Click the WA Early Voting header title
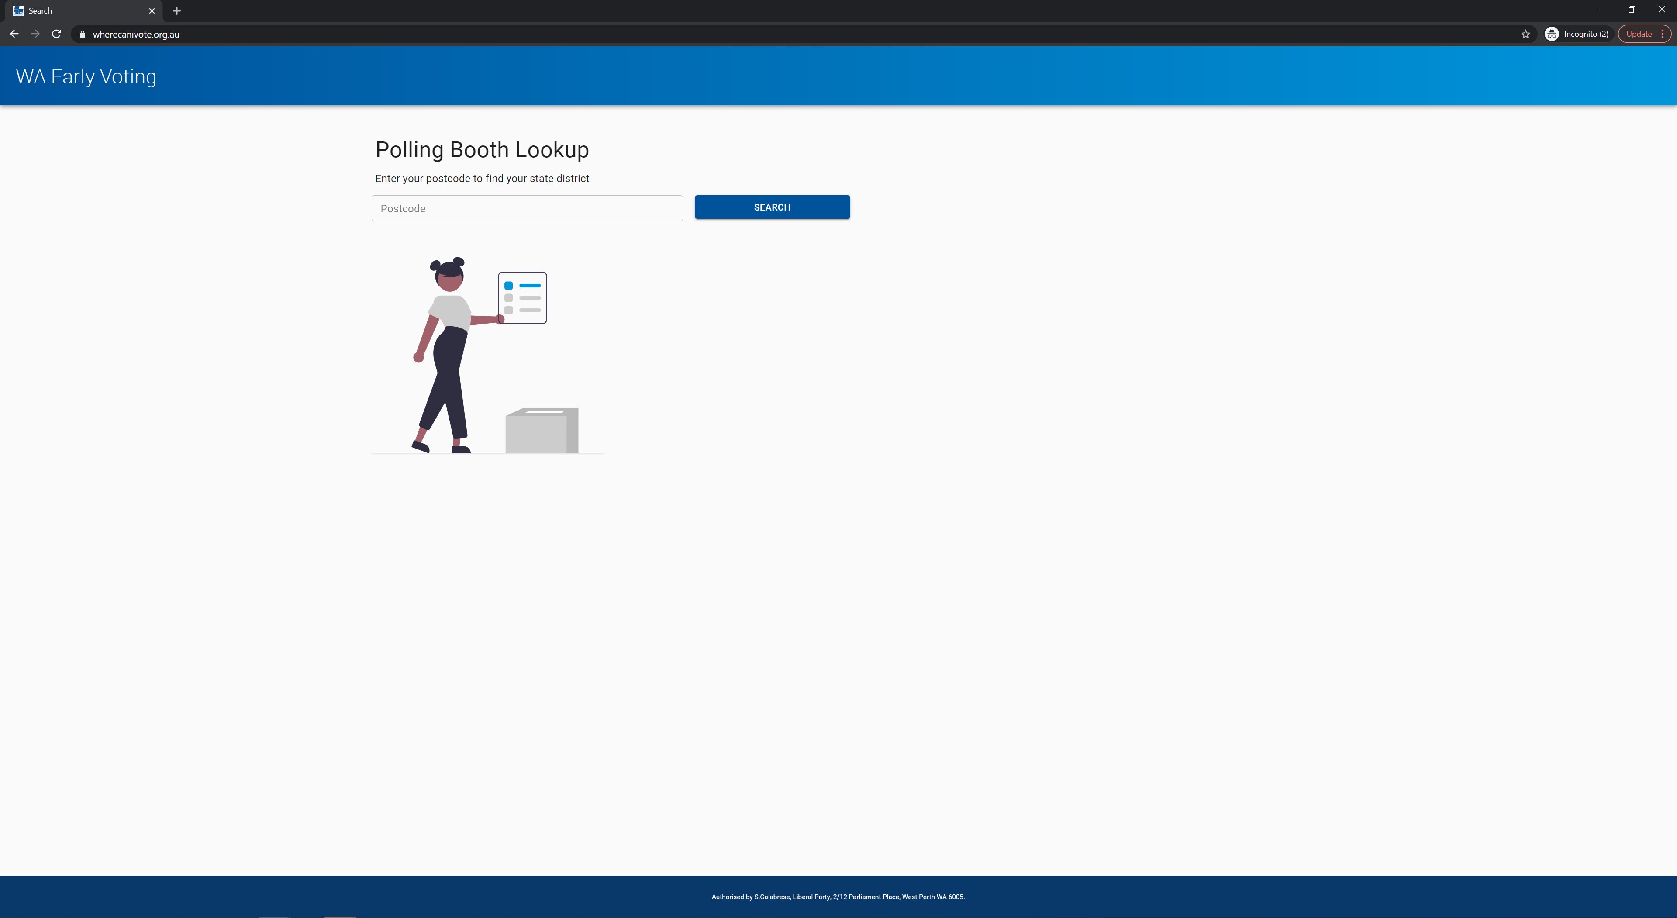 click(x=86, y=77)
